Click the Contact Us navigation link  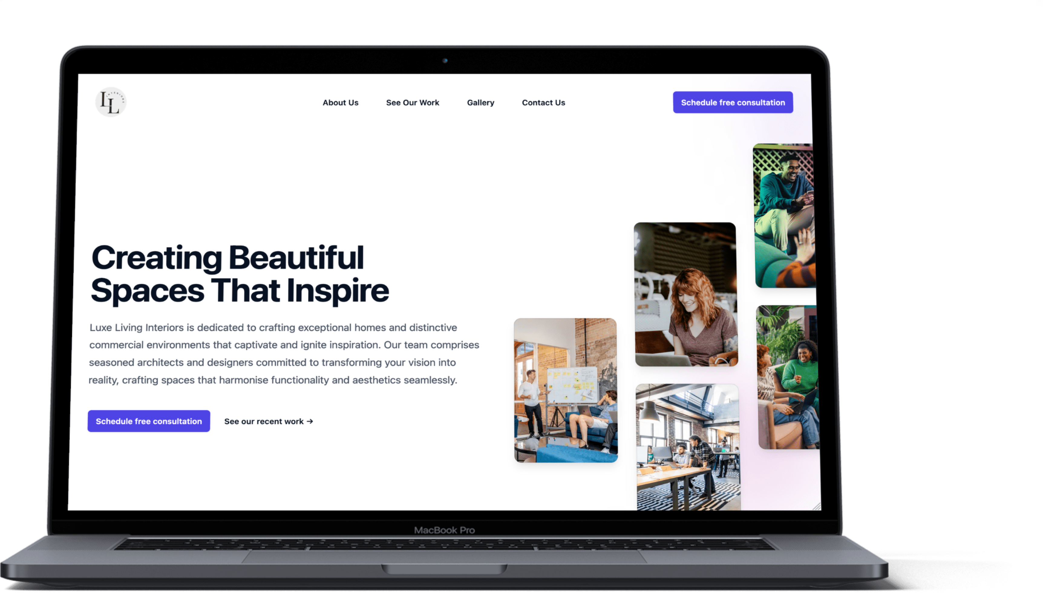(543, 102)
